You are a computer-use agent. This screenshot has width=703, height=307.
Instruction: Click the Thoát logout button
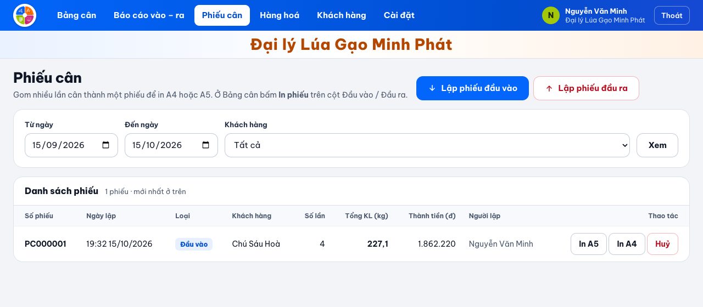click(672, 15)
